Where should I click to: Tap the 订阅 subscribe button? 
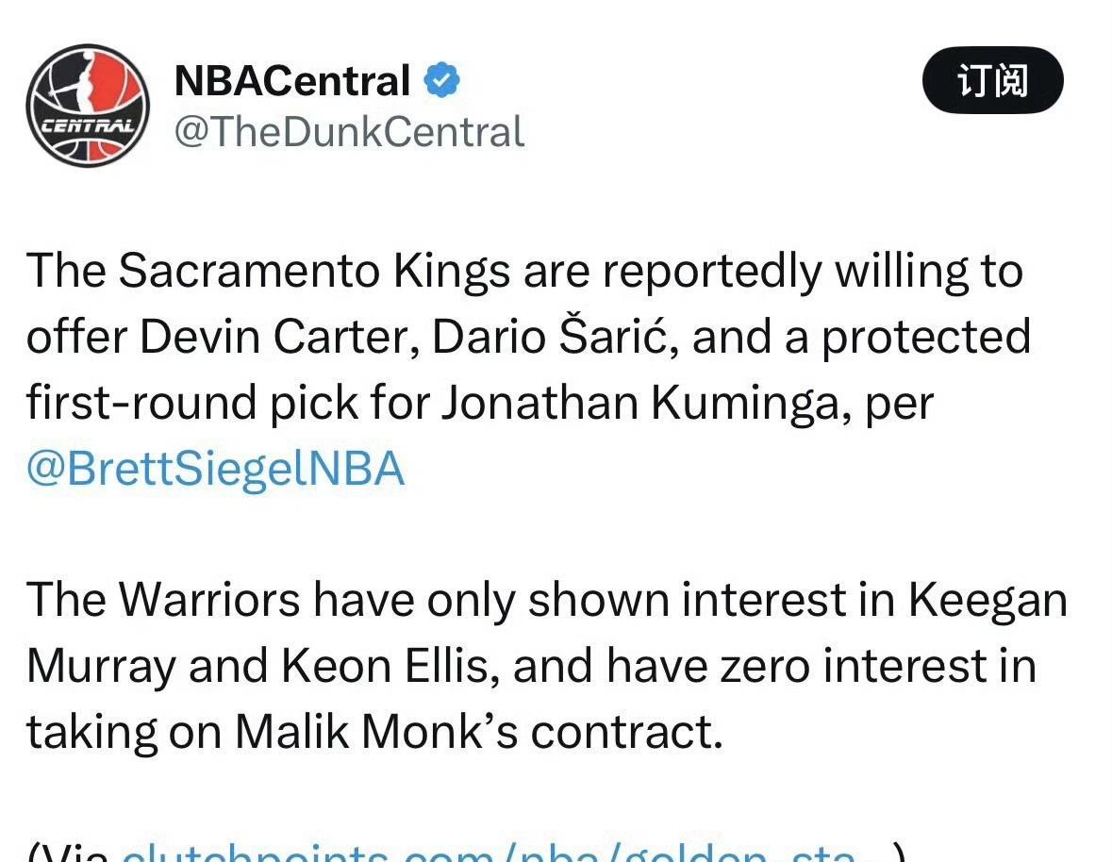coord(992,81)
